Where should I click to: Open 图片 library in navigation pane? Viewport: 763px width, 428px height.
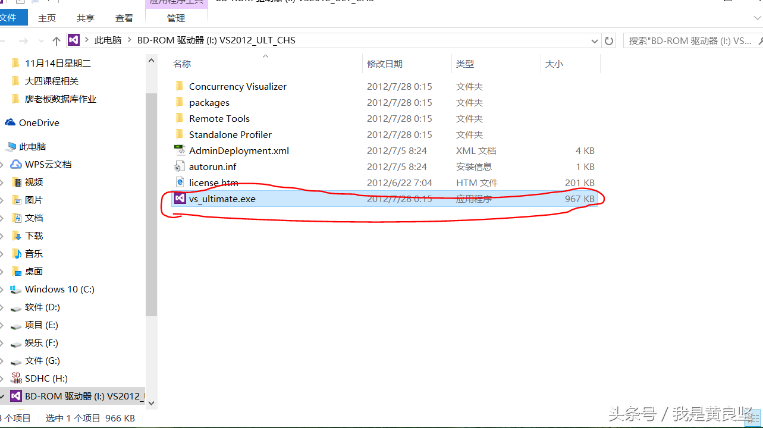(34, 200)
